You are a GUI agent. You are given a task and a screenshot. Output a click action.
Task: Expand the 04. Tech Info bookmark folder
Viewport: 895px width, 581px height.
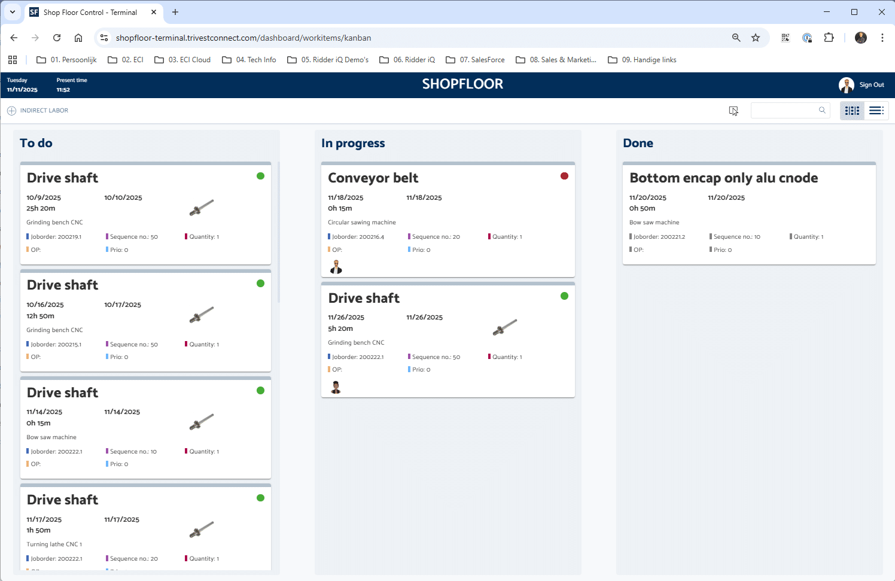249,60
